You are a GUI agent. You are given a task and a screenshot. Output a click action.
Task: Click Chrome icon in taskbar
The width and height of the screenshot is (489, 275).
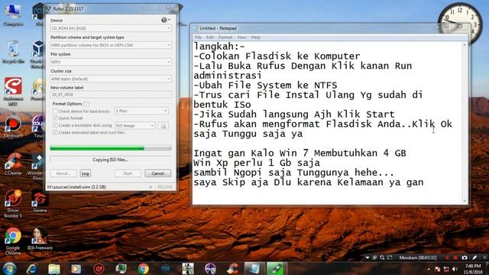coord(143,268)
